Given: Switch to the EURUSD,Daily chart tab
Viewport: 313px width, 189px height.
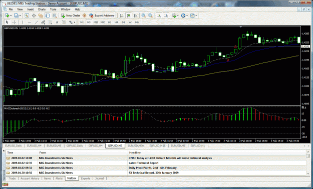Looking at the screenshot, I should (14, 146).
